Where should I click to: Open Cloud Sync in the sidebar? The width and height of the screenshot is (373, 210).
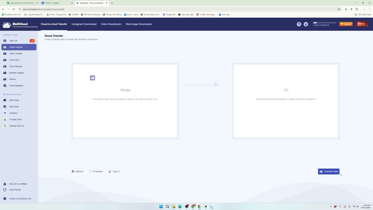click(x=19, y=60)
